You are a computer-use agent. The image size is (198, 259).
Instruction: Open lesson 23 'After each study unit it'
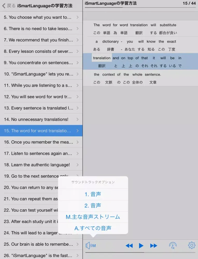coord(29,221)
